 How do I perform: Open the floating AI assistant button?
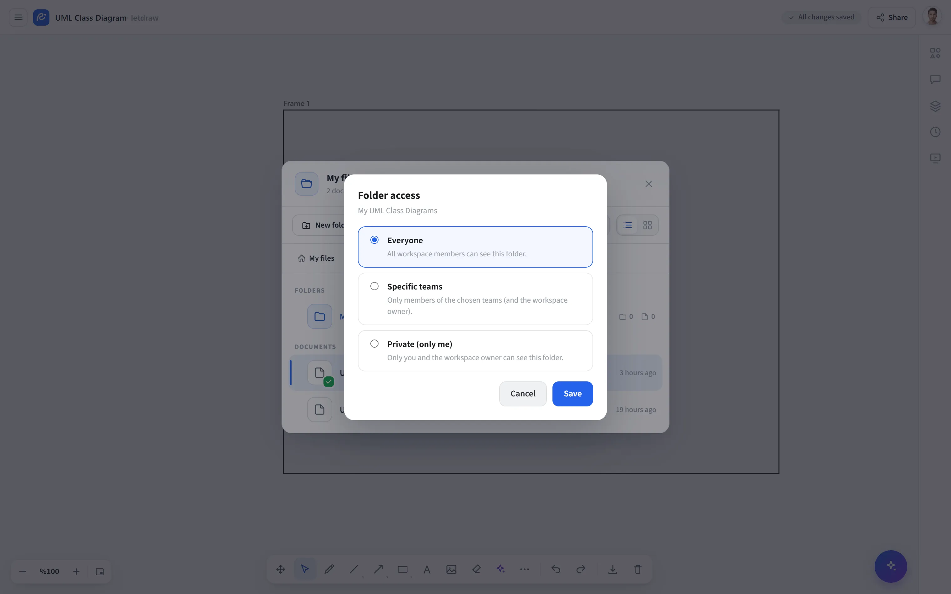point(891,566)
